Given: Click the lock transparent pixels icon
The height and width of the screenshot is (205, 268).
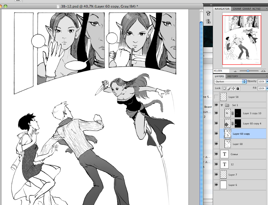Looking at the screenshot, I should [225, 88].
